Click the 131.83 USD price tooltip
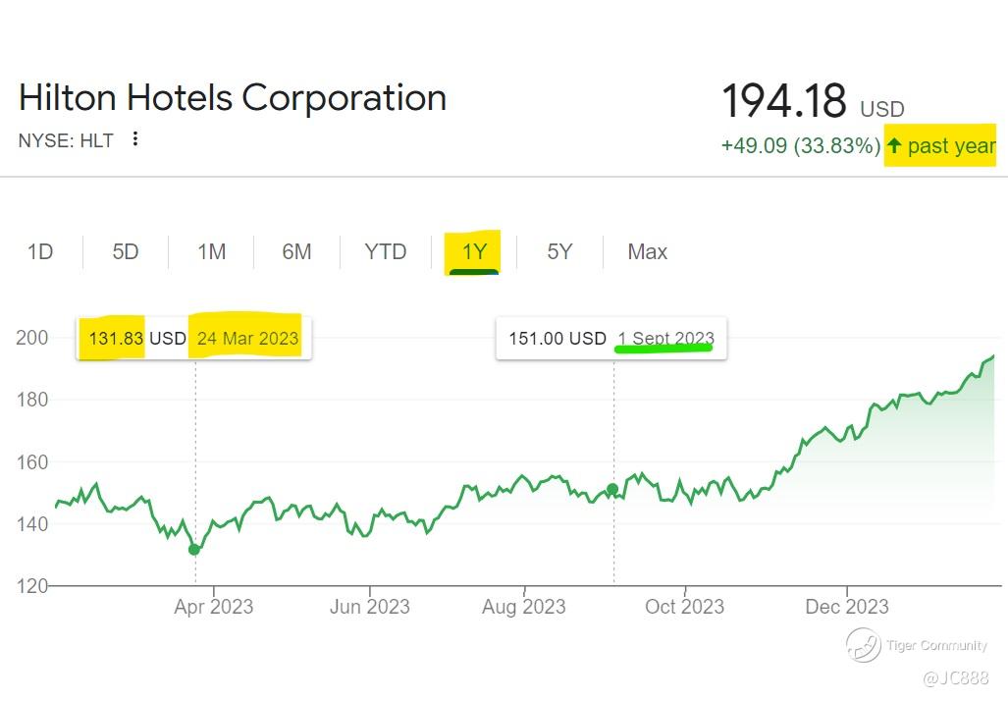 tap(194, 338)
